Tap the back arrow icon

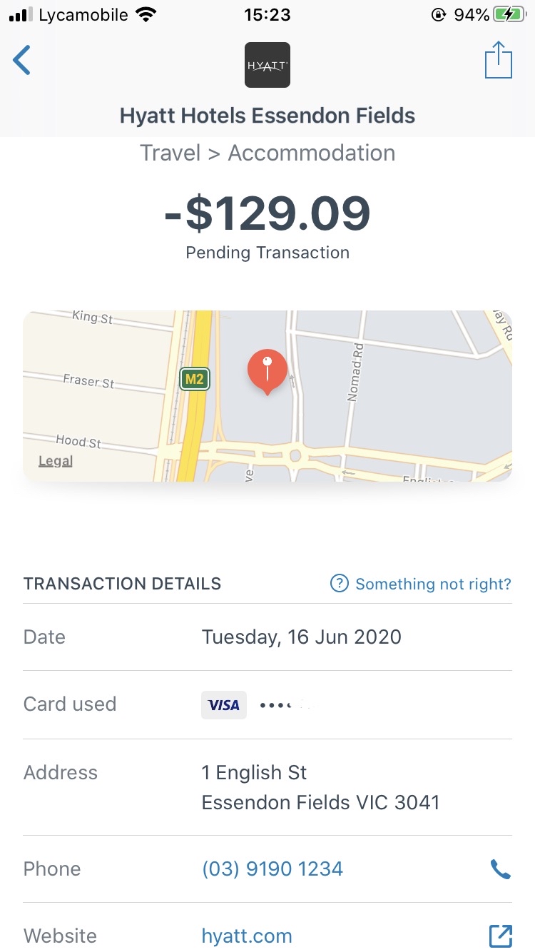pyautogui.click(x=22, y=61)
